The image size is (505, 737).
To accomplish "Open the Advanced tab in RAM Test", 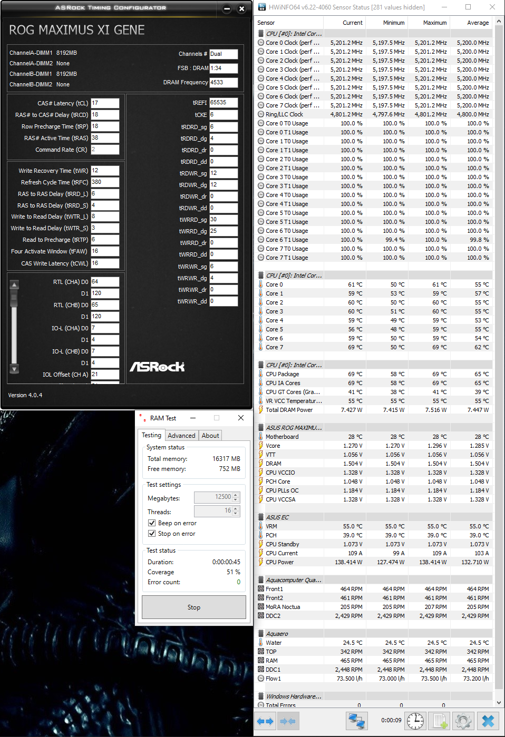I will coord(181,436).
